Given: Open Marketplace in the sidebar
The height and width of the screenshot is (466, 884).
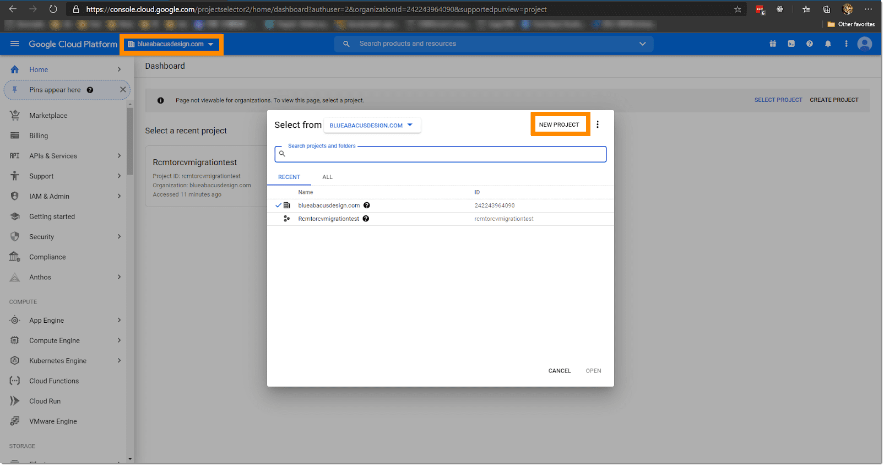Looking at the screenshot, I should (48, 116).
